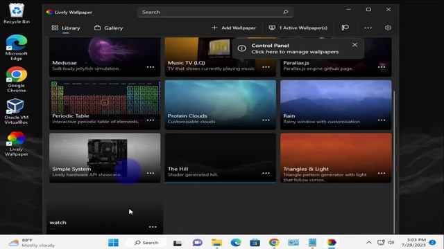This screenshot has width=444, height=249.
Task: Open File Explorer from taskbar
Action: [216, 243]
